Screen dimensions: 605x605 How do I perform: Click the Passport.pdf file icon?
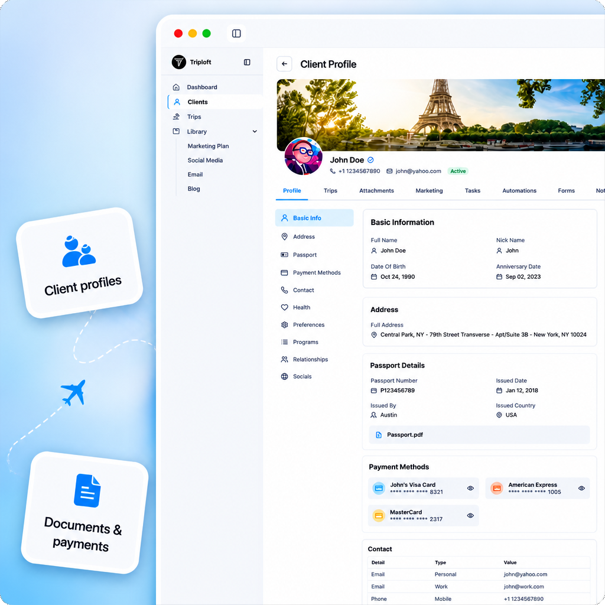[x=379, y=435]
